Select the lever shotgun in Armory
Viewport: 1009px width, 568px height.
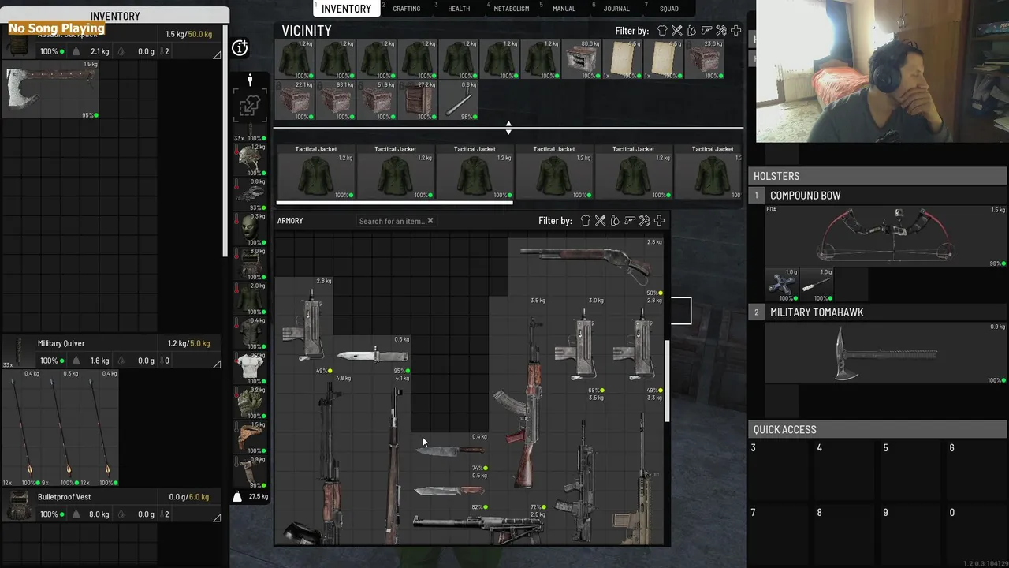[586, 266]
